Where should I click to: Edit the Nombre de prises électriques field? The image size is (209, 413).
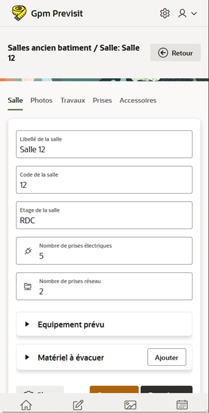coord(104,251)
